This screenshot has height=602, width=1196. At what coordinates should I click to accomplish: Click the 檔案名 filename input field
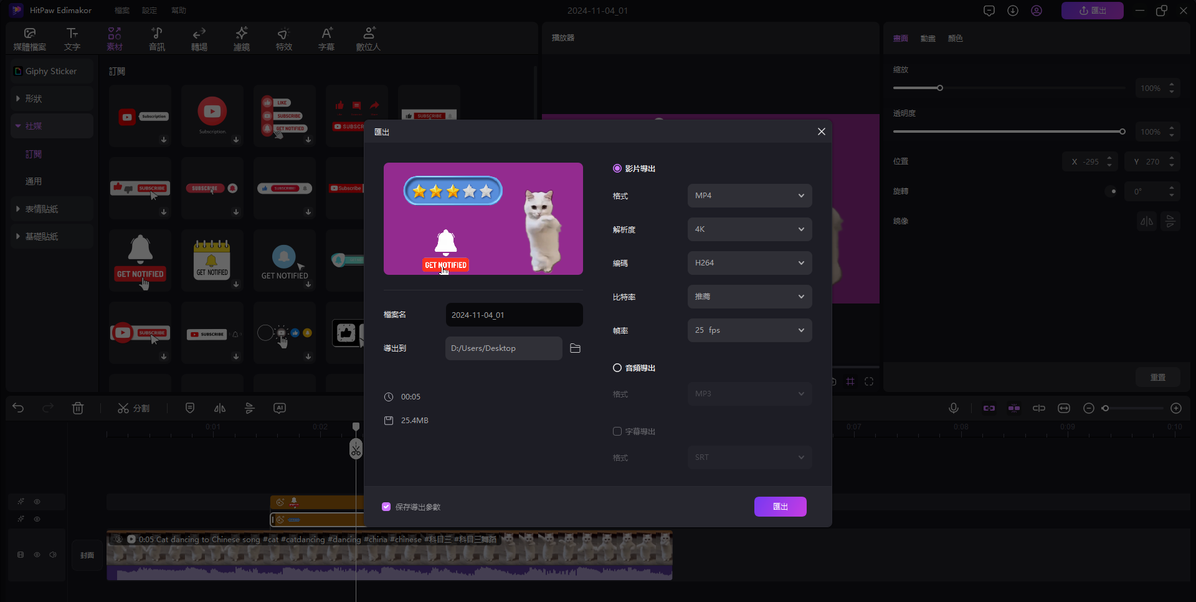514,315
